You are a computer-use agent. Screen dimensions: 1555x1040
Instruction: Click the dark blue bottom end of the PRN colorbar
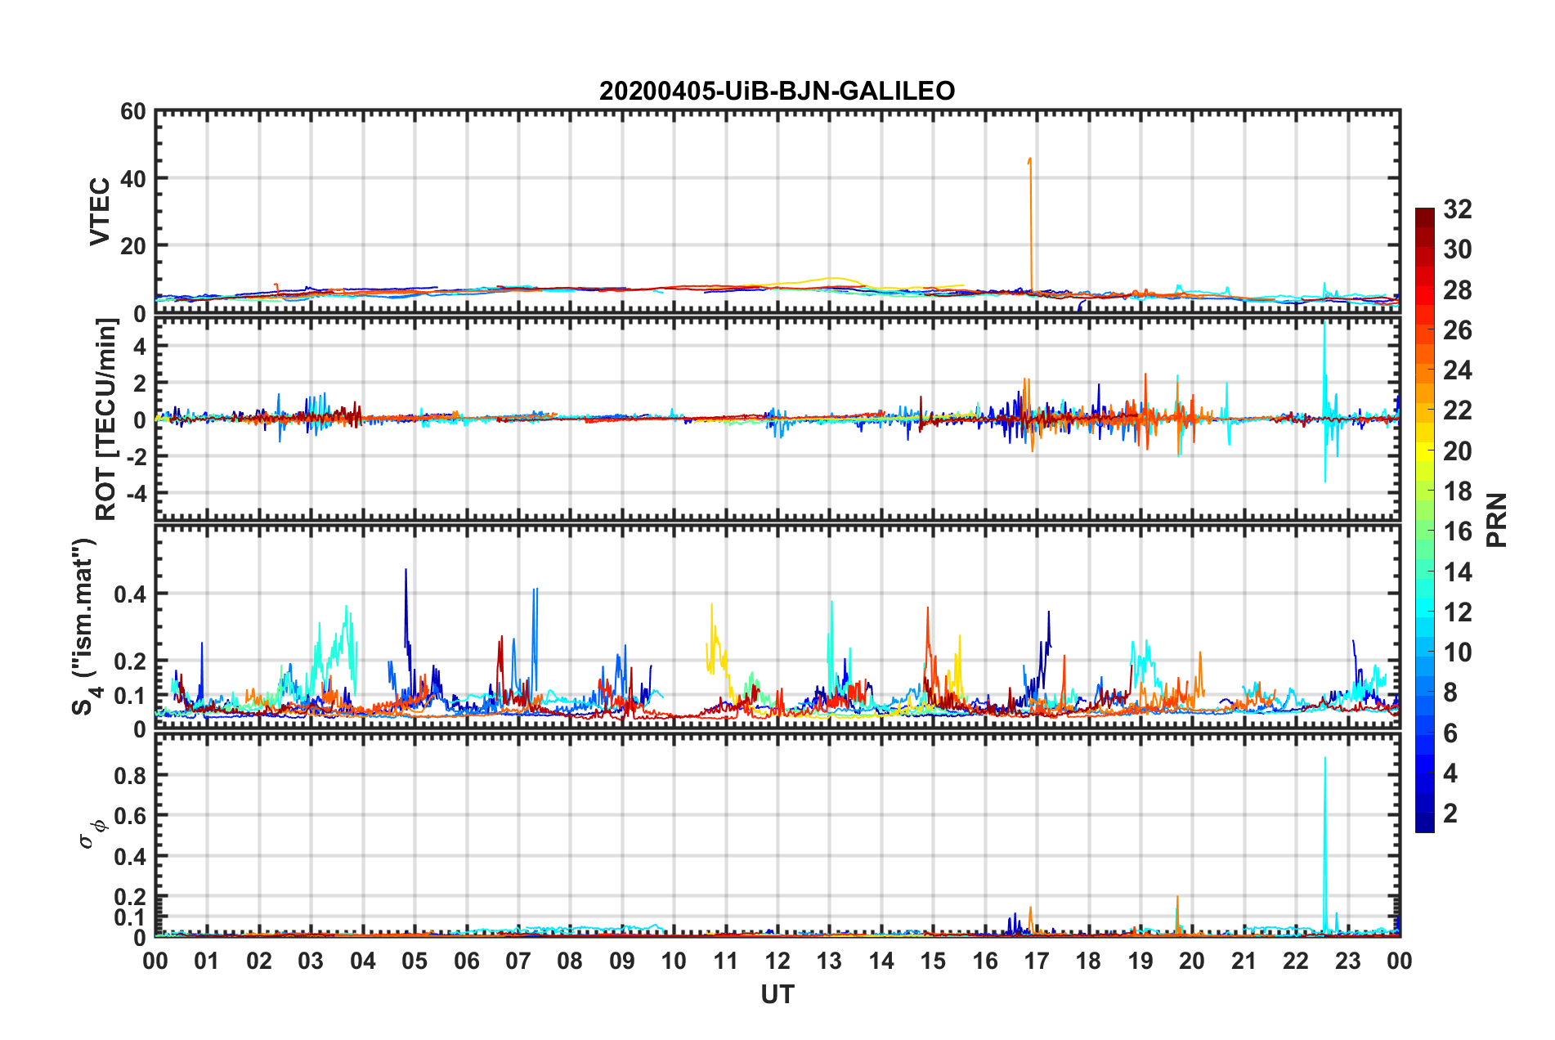click(x=1424, y=824)
